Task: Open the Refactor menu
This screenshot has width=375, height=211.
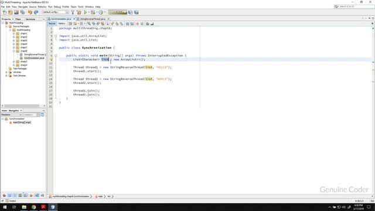Action: [x=42, y=6]
